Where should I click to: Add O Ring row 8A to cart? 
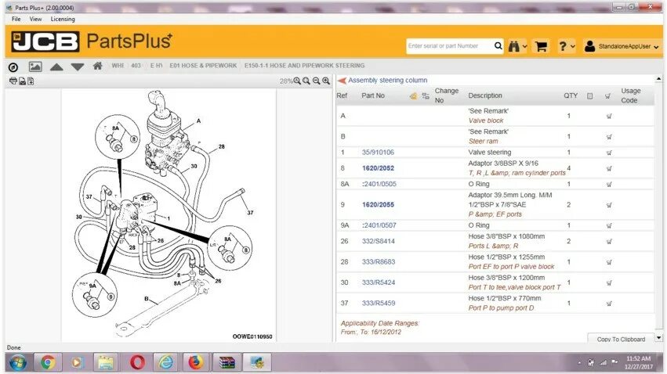point(609,185)
